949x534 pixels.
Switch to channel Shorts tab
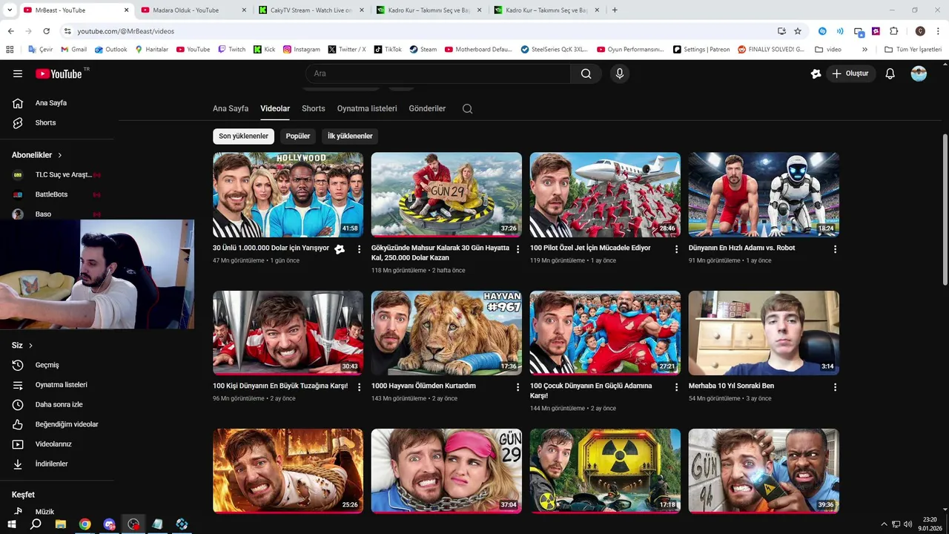coord(314,108)
